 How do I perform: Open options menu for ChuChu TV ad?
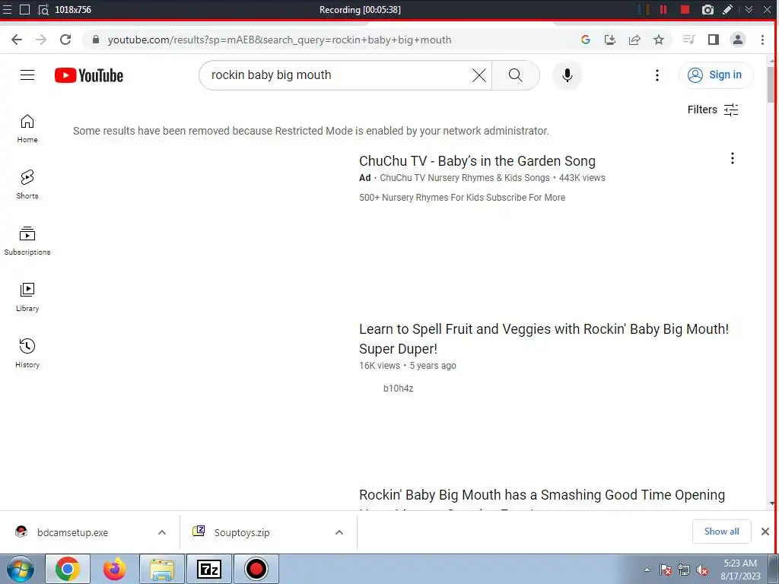tap(732, 158)
